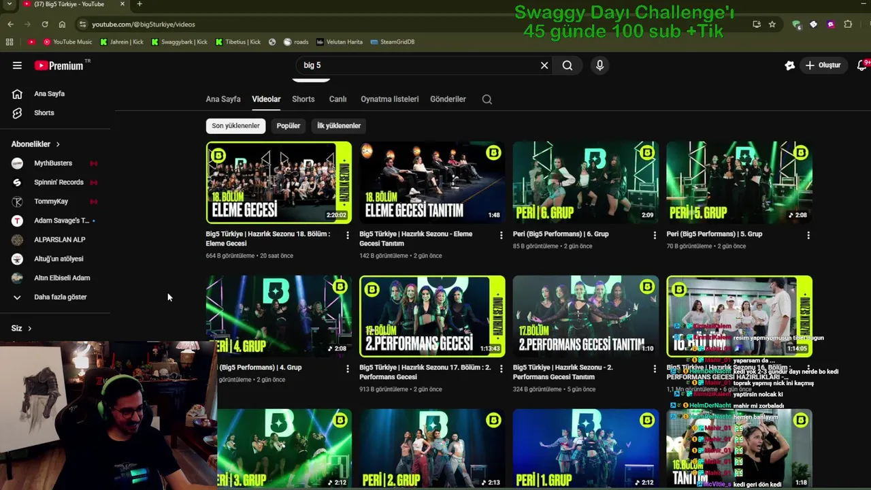Open the browser extensions puzzle icon
The image size is (871, 490).
[x=848, y=24]
